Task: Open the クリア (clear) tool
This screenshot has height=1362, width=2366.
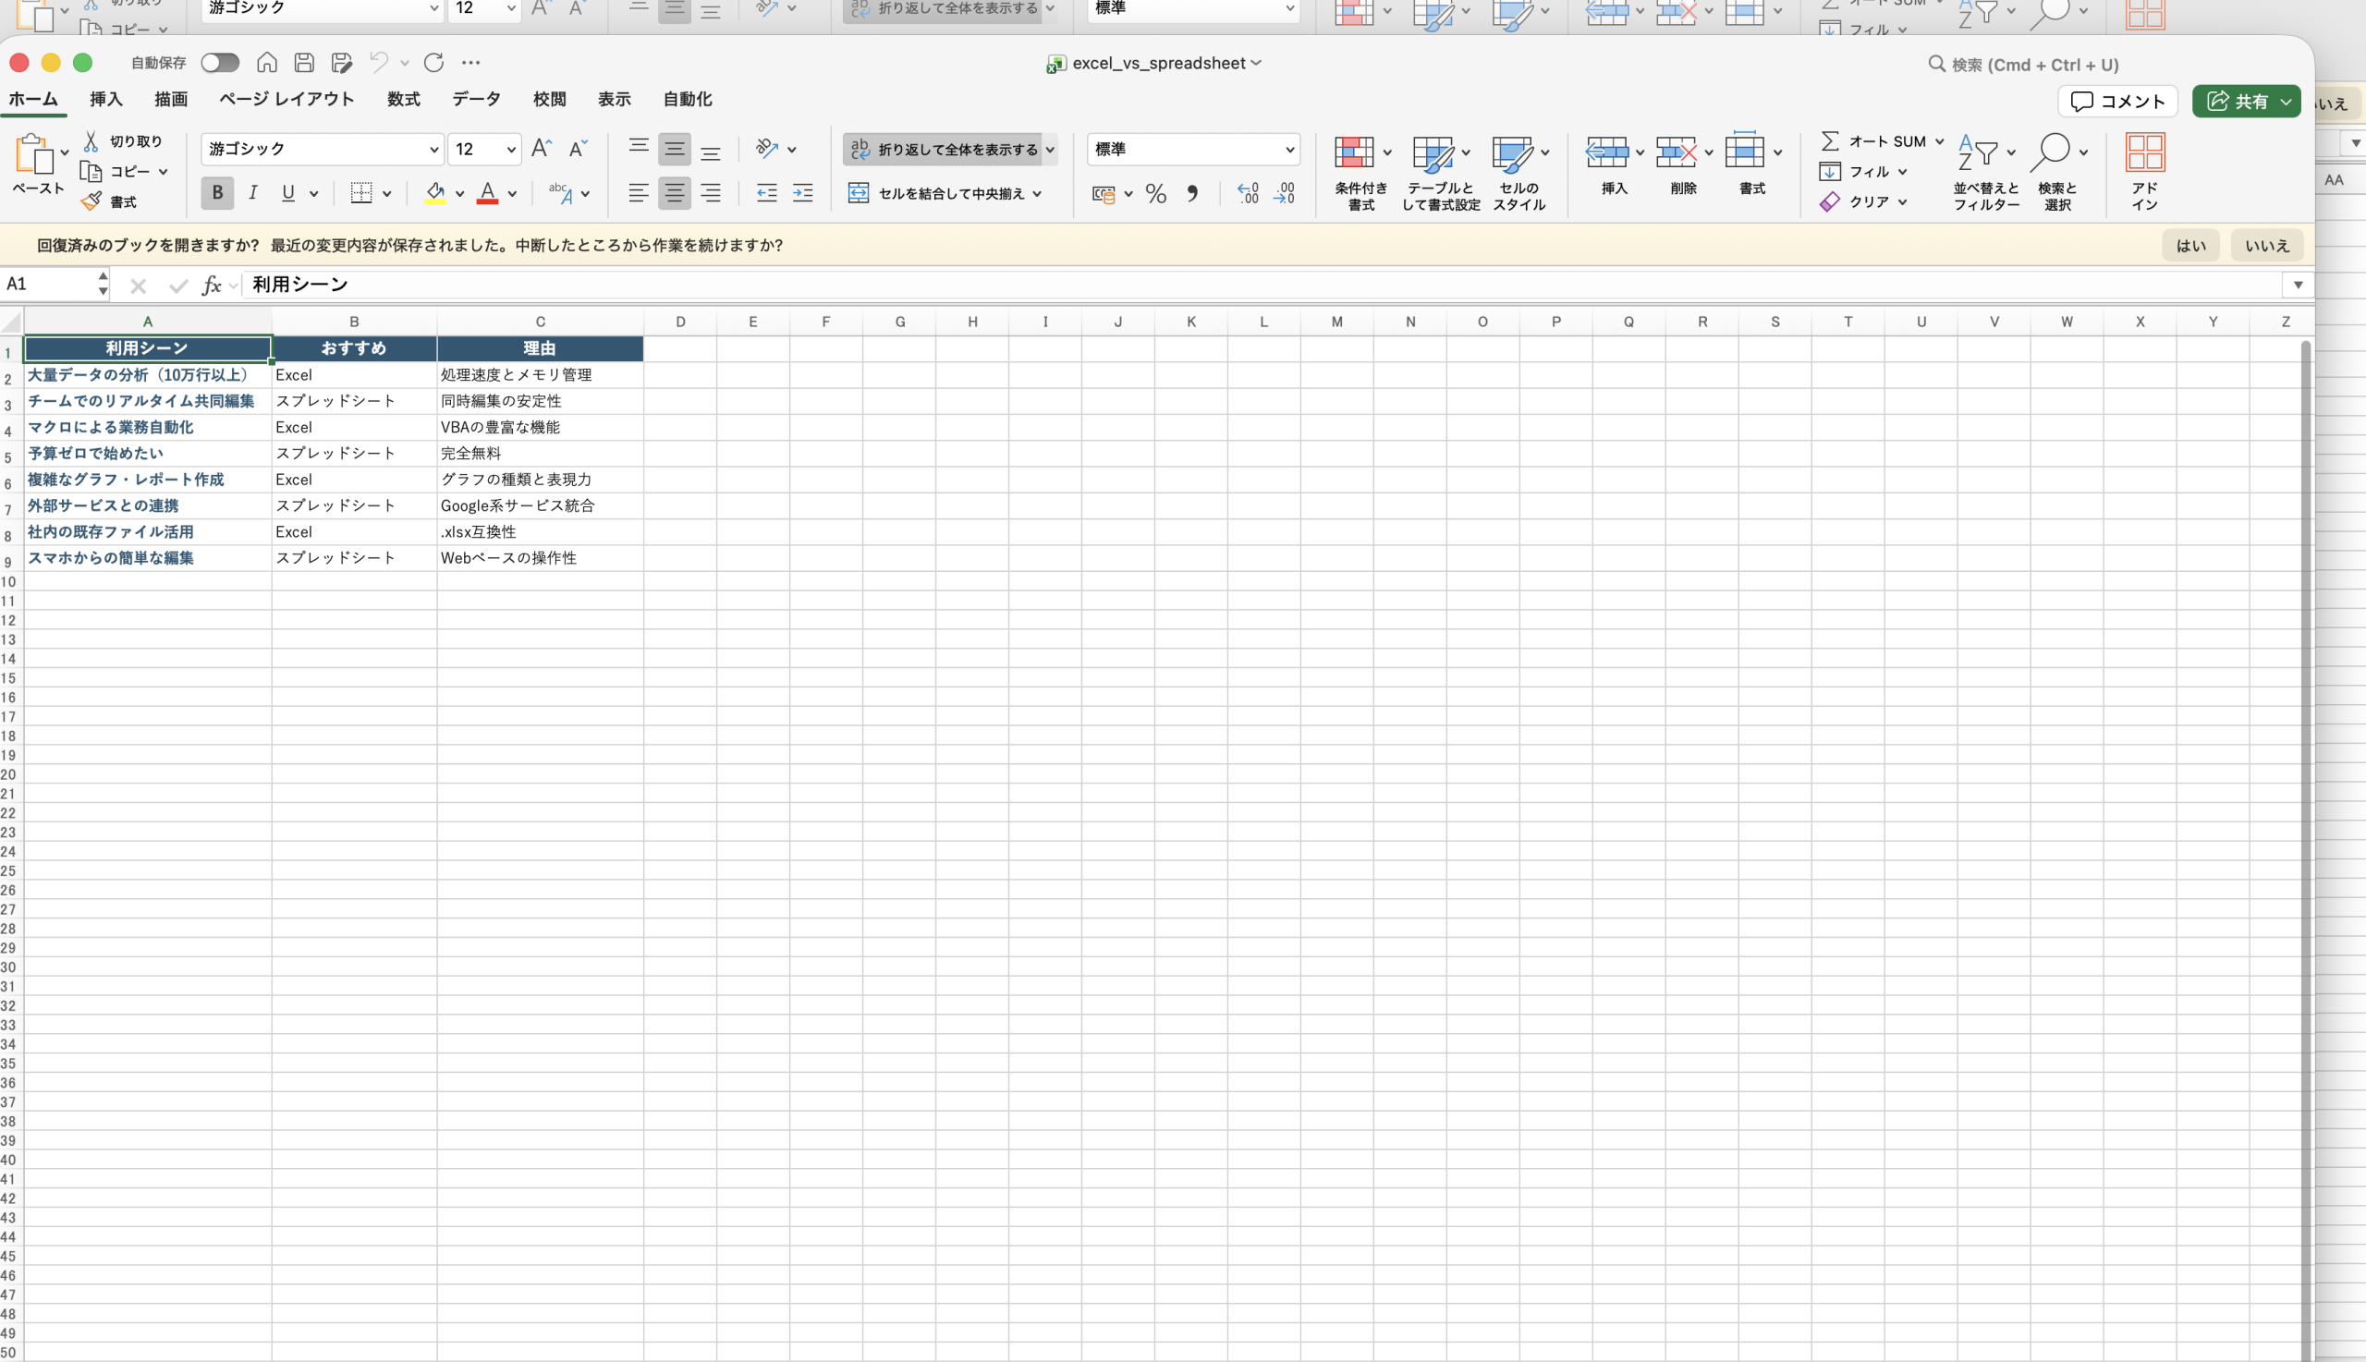Action: (x=1862, y=201)
